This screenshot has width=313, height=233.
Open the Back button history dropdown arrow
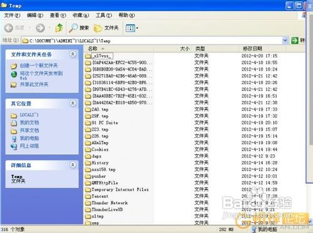(x=29, y=27)
